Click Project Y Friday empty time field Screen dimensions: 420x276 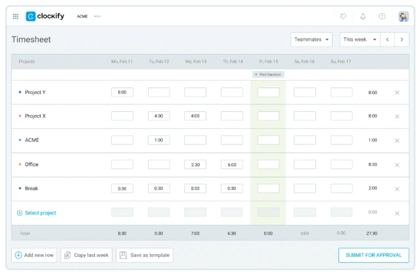268,93
